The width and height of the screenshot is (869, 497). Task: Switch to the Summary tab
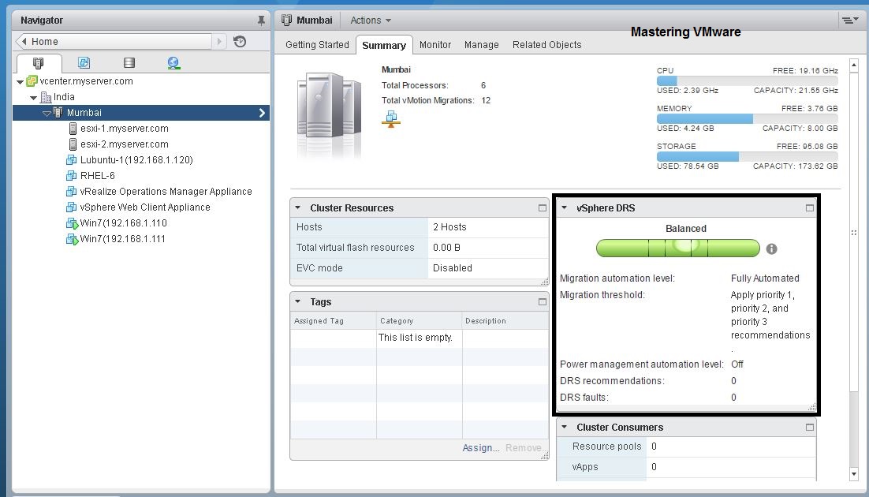[x=384, y=46]
